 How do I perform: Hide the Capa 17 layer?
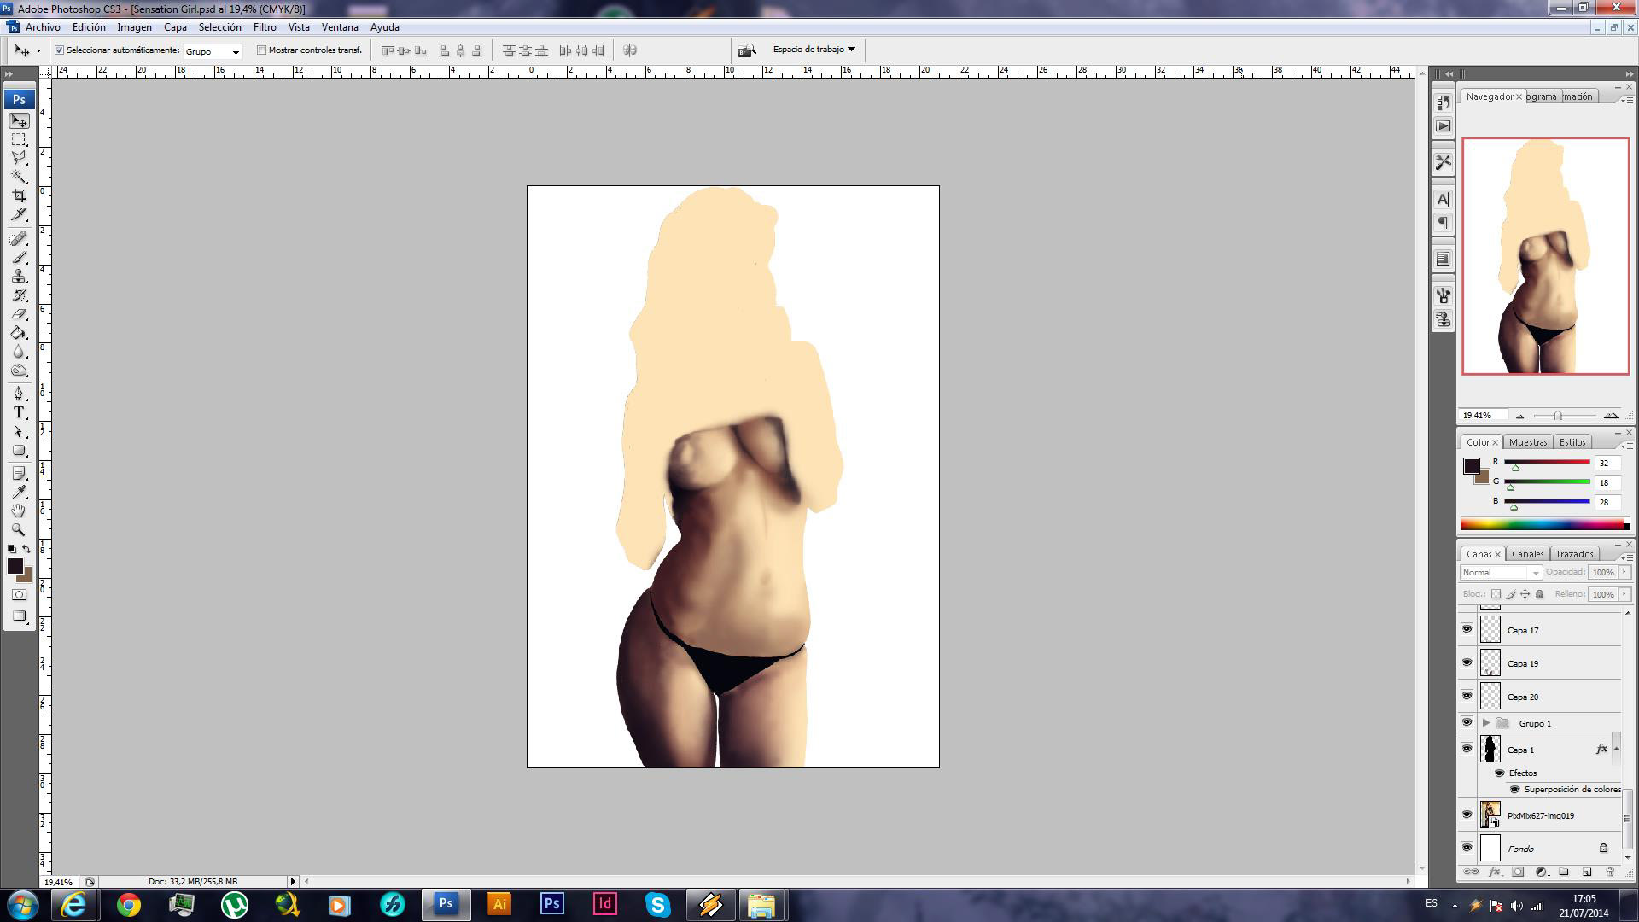1467,630
